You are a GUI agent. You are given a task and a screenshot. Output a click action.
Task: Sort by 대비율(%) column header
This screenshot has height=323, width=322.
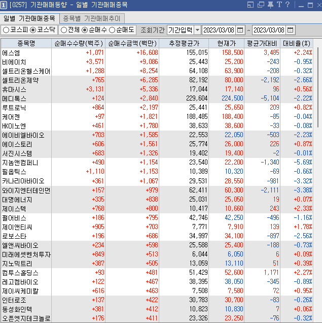pyautogui.click(x=297, y=43)
